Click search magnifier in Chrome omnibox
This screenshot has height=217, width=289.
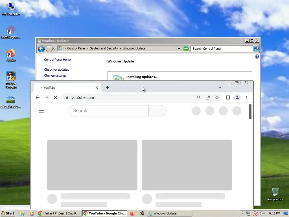point(199,97)
